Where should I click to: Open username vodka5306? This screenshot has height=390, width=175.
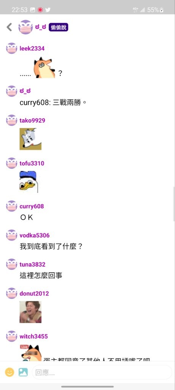pos(35,235)
